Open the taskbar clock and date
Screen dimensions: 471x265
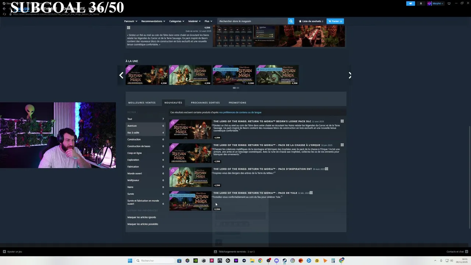click(462, 261)
